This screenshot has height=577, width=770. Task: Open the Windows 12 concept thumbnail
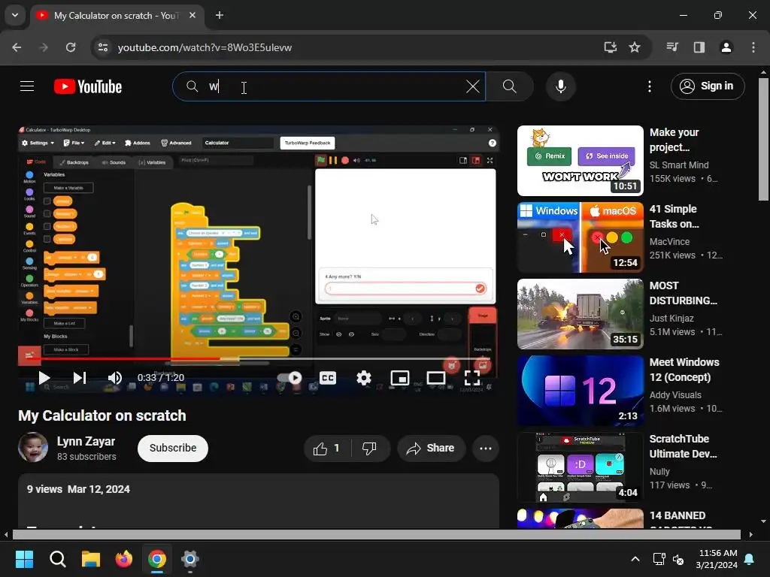coord(580,390)
